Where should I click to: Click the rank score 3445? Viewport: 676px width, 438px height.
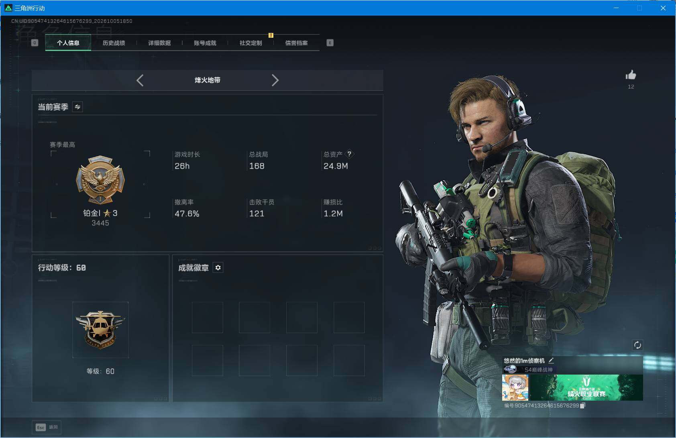tap(100, 223)
